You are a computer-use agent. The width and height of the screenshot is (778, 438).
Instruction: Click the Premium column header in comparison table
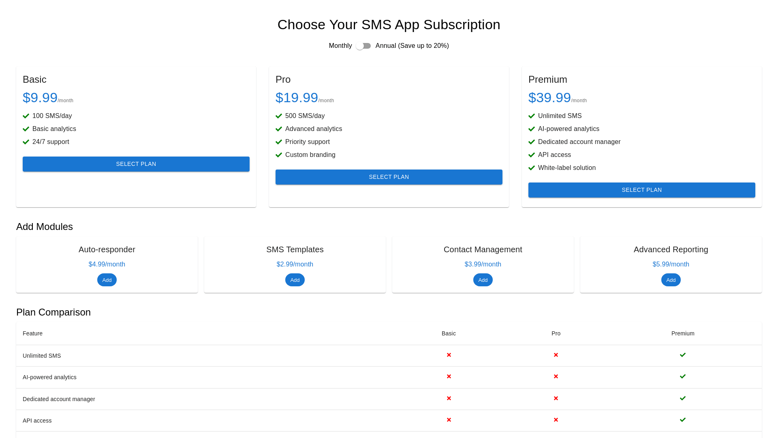click(x=683, y=333)
